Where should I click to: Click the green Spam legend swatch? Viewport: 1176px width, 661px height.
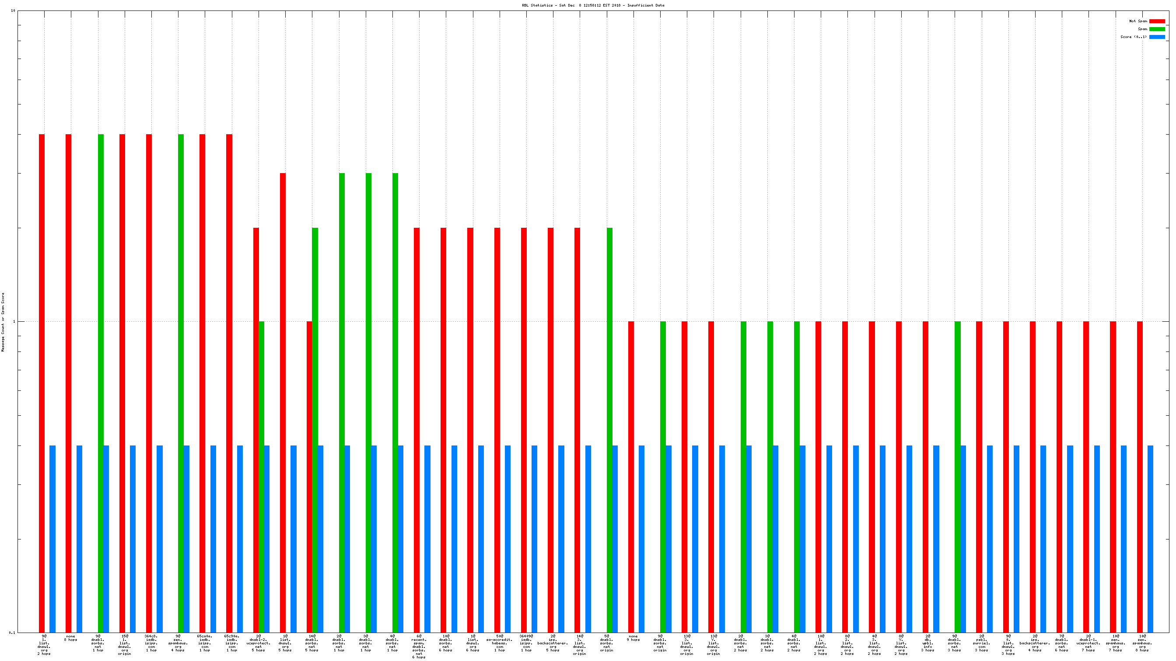[x=1157, y=29]
